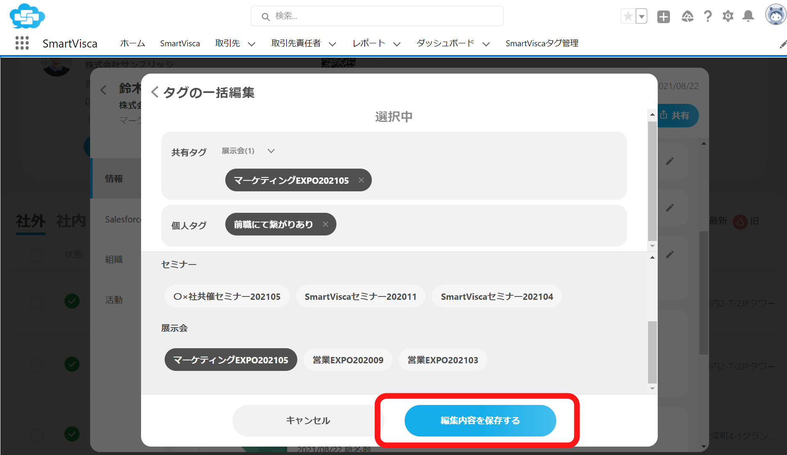Click the selected tags scrollbar up arrow
The image size is (787, 455).
tap(652, 114)
